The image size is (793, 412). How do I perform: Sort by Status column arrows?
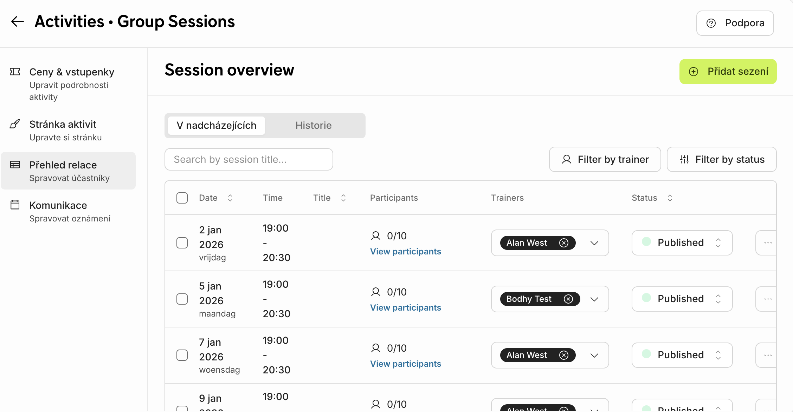click(x=670, y=198)
